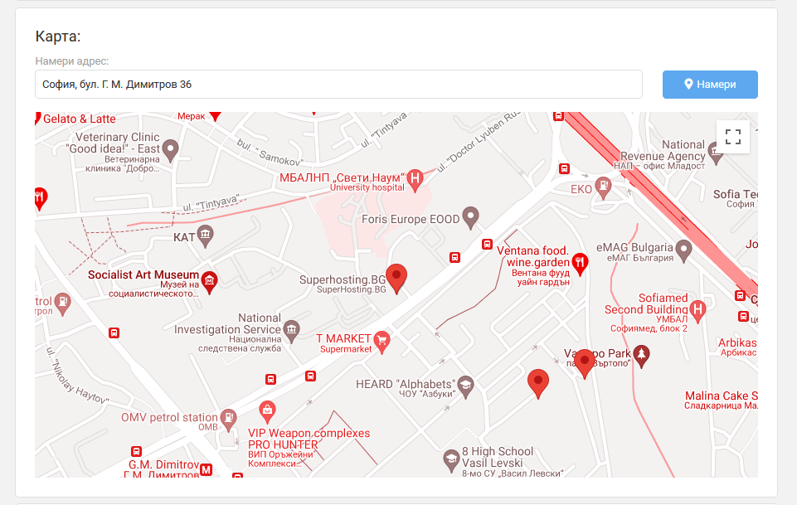Click the KAT government building icon
Image resolution: width=797 pixels, height=505 pixels.
coord(206,236)
